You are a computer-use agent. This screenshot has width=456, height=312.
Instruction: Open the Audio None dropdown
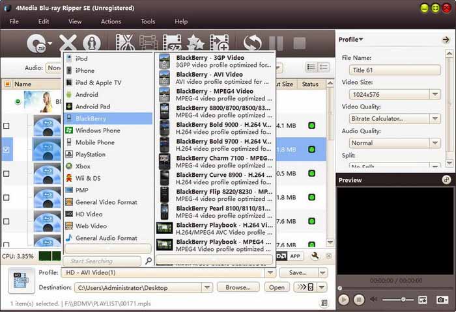tap(54, 68)
